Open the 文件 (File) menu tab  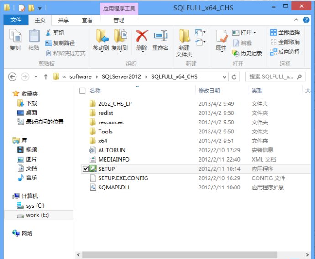(16, 20)
